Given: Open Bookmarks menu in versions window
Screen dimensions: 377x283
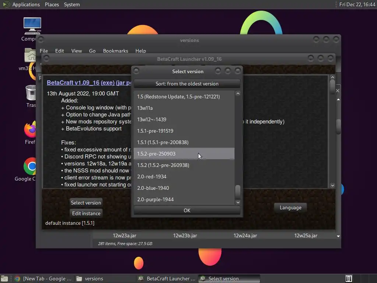Looking at the screenshot, I should pos(115,51).
